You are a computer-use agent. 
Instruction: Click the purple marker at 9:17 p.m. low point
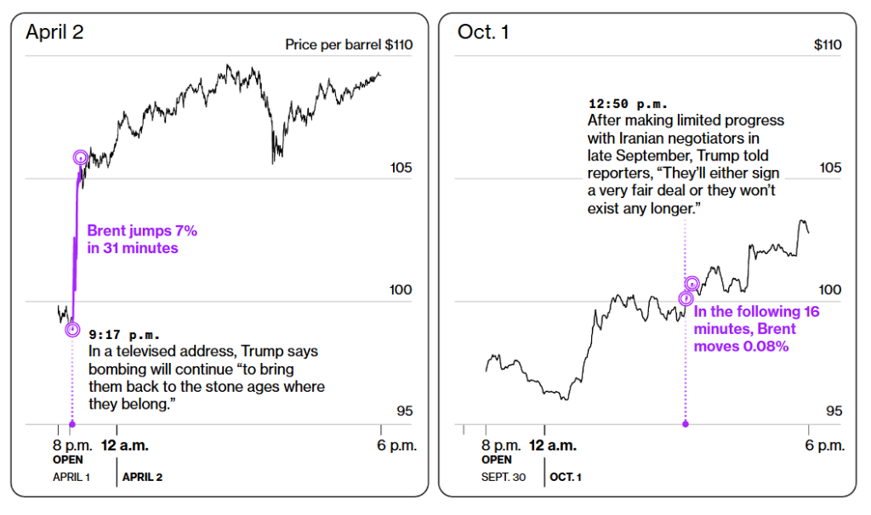(x=72, y=330)
